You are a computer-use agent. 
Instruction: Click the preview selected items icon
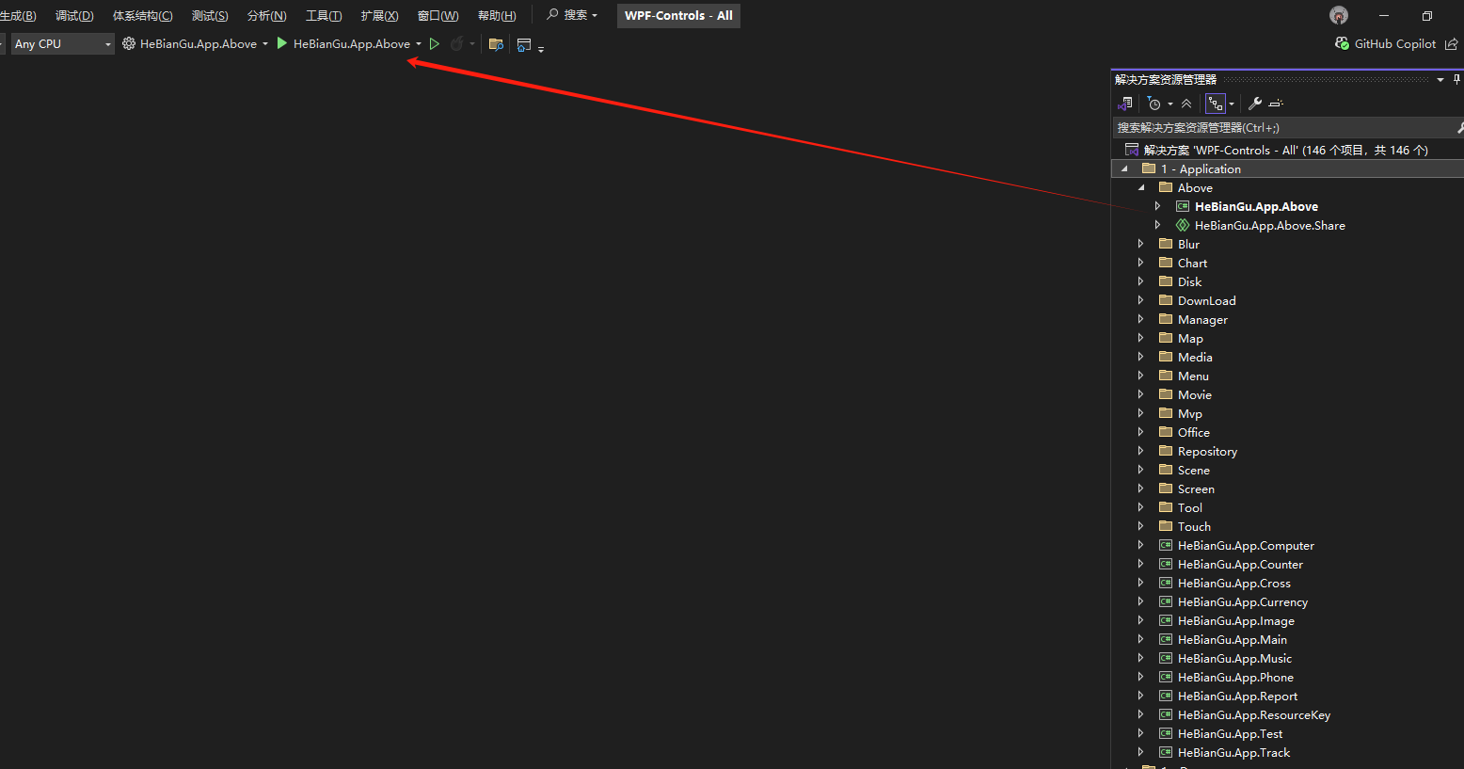coord(1276,104)
